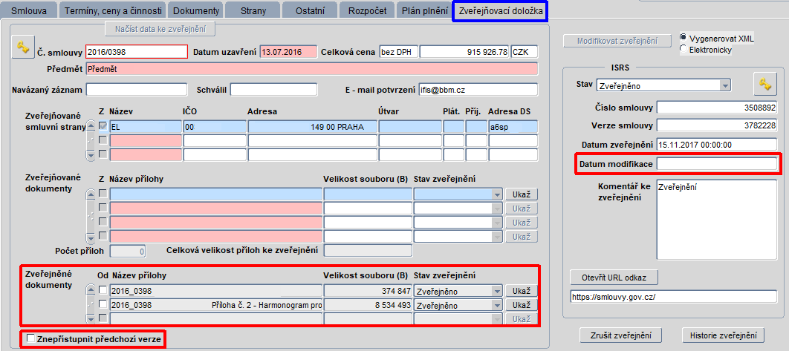Click the Otevřít URL odkaz button
This screenshot has height=351, width=789.
[614, 277]
